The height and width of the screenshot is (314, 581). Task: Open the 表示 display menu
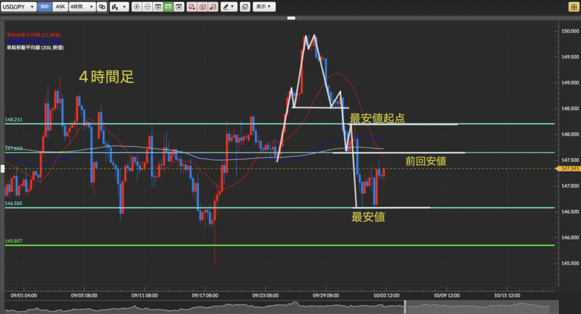click(263, 7)
